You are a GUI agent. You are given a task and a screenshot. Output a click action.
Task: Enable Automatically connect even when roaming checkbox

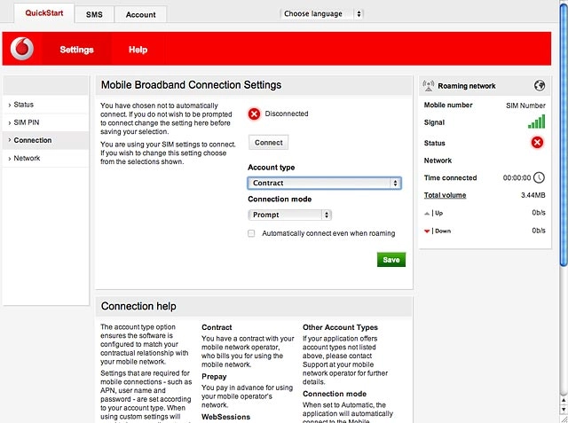pos(251,233)
